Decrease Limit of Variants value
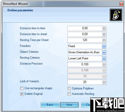This screenshot has height=112, width=125. click(x=104, y=83)
